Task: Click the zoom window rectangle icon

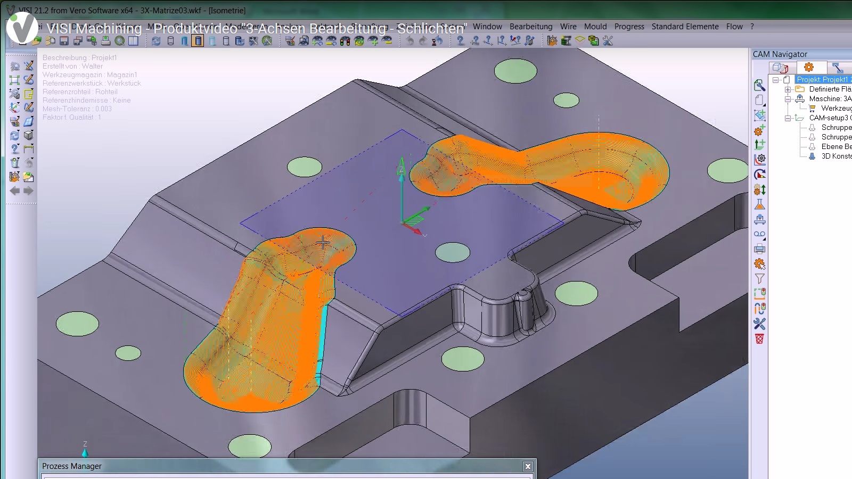Action: [x=14, y=80]
